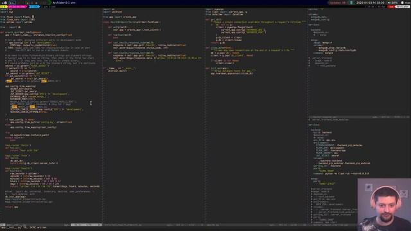Image resolution: width=411 pixels, height=231 pixels.
Task: Click the red tmux status segment on right
Action: (x=391, y=6)
